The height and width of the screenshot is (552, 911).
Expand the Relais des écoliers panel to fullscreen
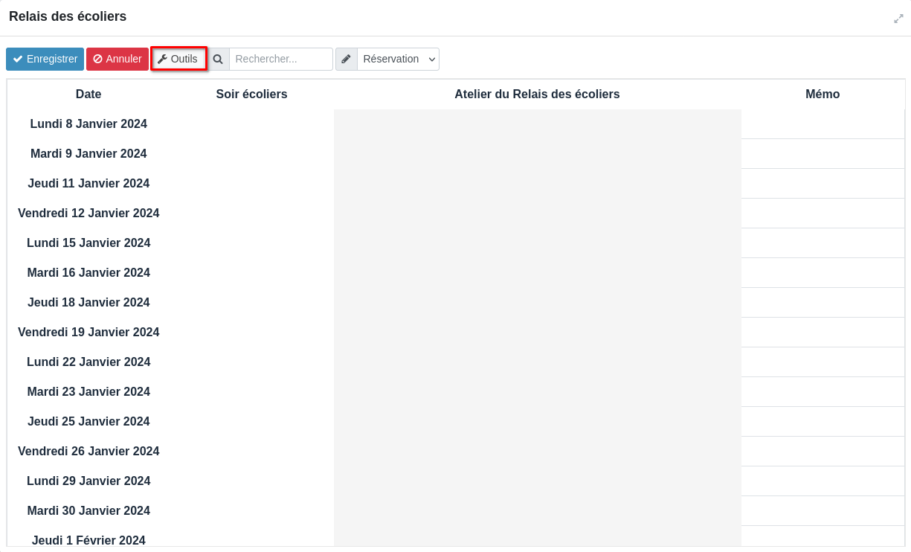point(898,19)
